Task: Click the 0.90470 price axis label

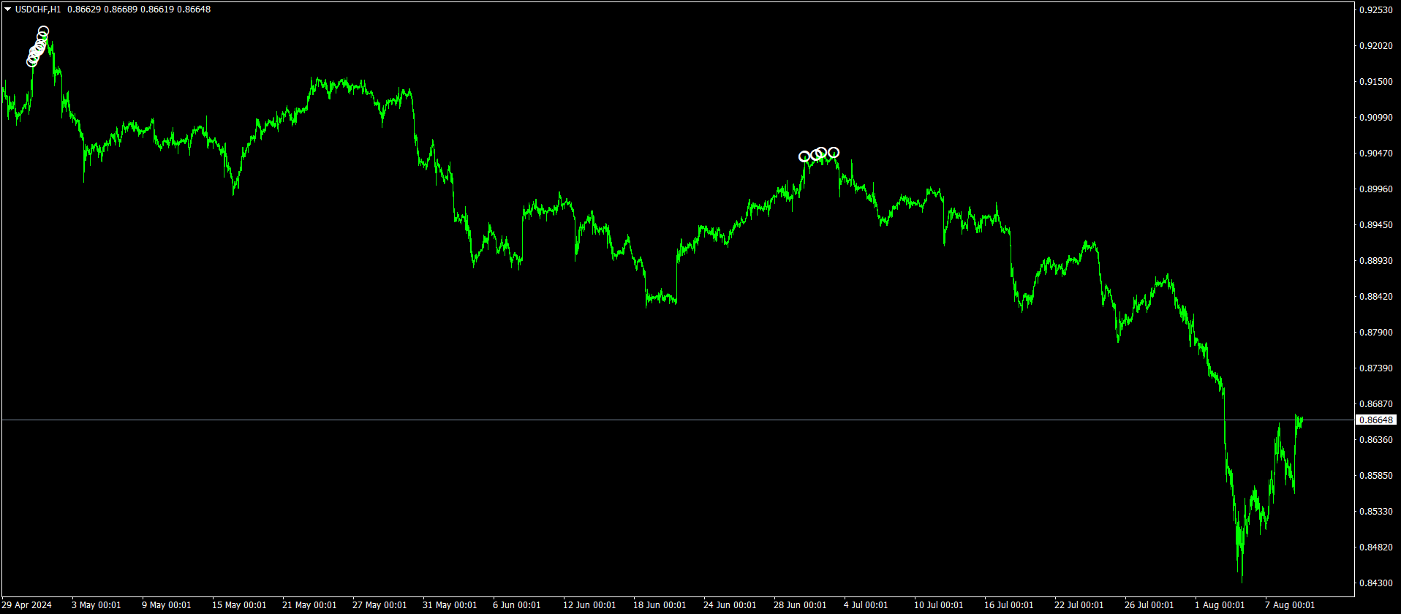Action: pos(1375,153)
